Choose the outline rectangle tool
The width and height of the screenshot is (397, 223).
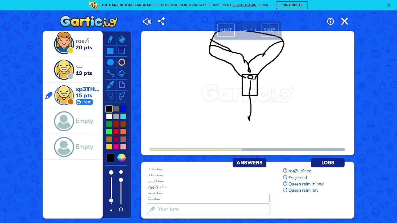tap(122, 51)
